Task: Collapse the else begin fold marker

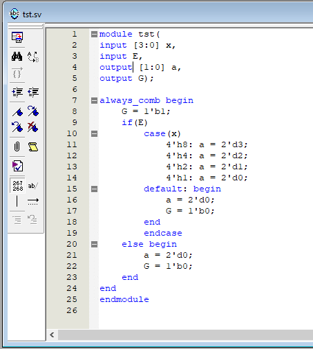Action: [94, 244]
